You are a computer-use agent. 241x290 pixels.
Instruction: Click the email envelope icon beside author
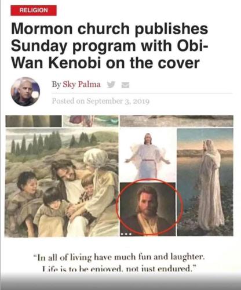click(125, 85)
